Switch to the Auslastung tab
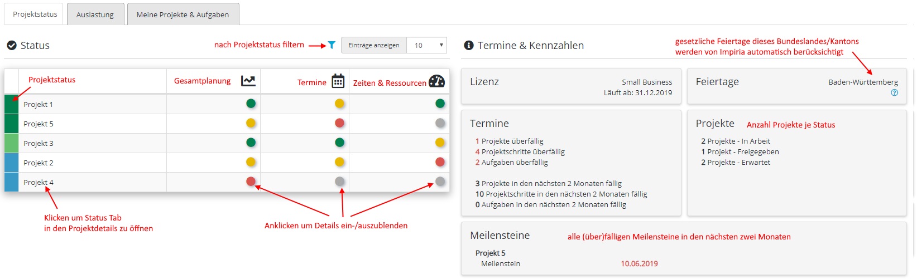Viewport: 917px width, 279px height. pos(95,14)
